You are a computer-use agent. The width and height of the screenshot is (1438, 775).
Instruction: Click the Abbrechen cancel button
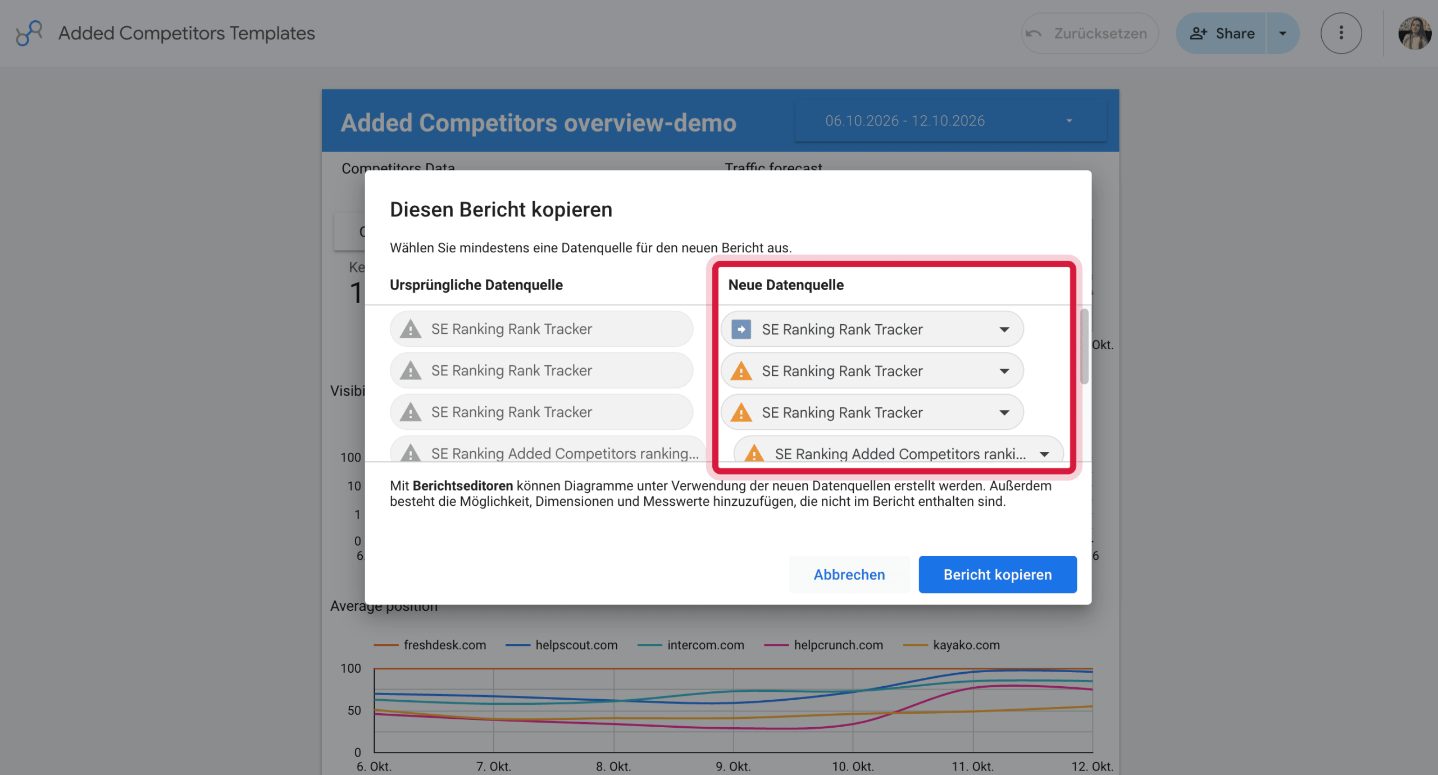click(849, 574)
